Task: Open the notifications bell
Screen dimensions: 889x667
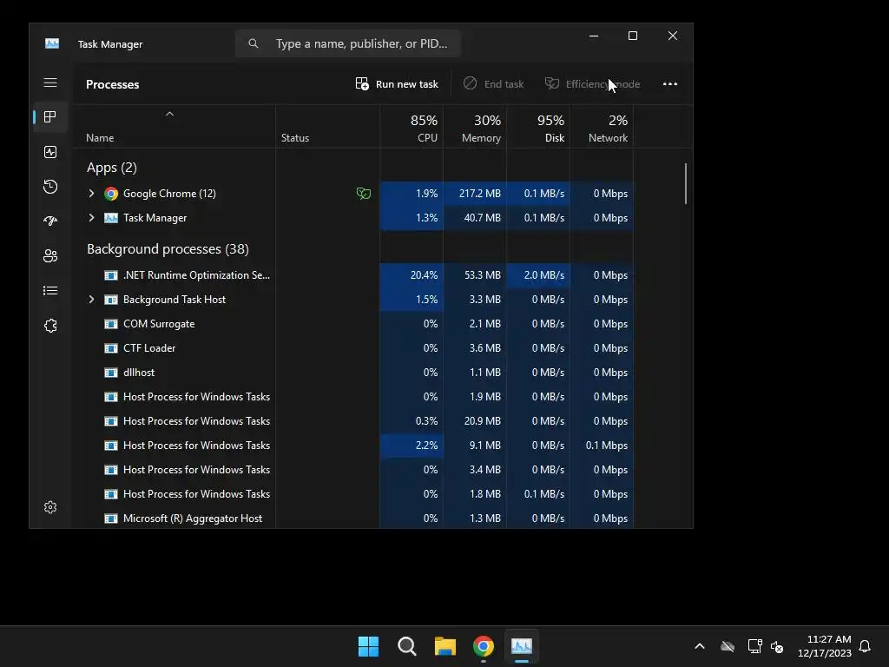Action: click(865, 646)
